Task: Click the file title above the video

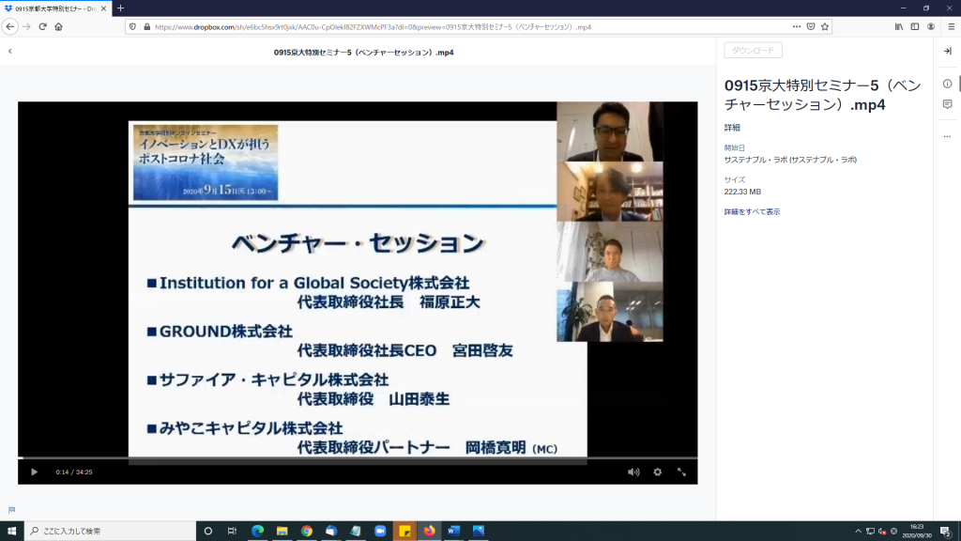Action: pyautogui.click(x=363, y=53)
